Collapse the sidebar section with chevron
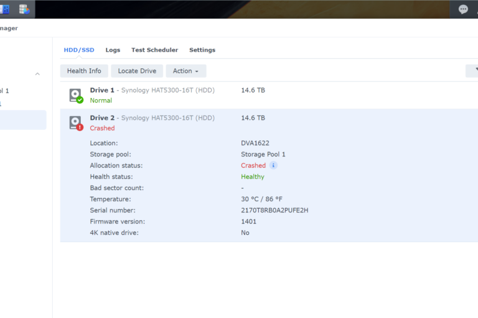This screenshot has width=478, height=318. coord(37,74)
